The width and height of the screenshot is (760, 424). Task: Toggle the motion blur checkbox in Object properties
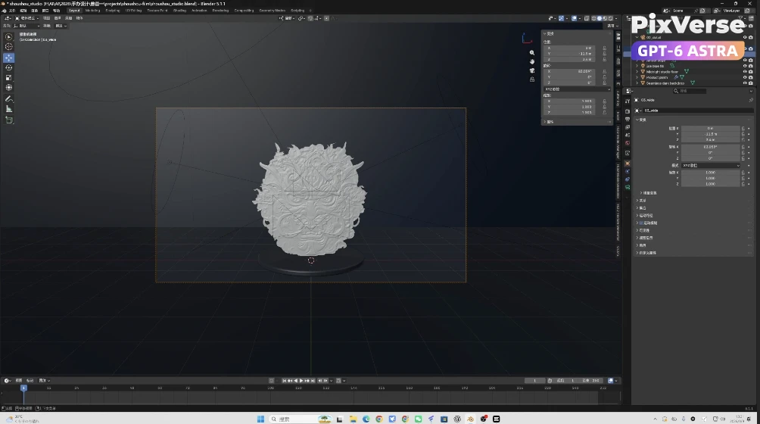pyautogui.click(x=641, y=223)
